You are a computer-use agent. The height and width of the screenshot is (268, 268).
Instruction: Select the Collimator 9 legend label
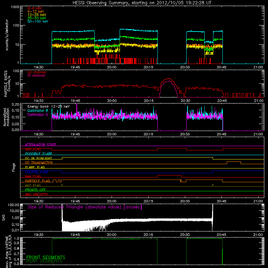(38, 115)
